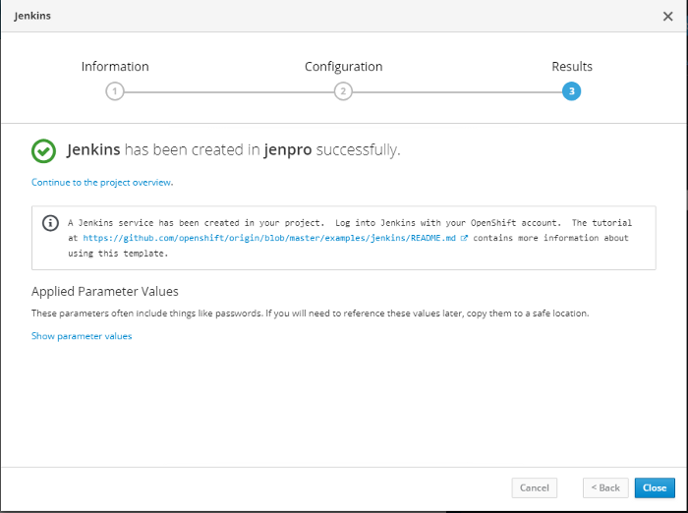Click the 'jenpro' project name in success message
This screenshot has height=513, width=688.
point(288,149)
